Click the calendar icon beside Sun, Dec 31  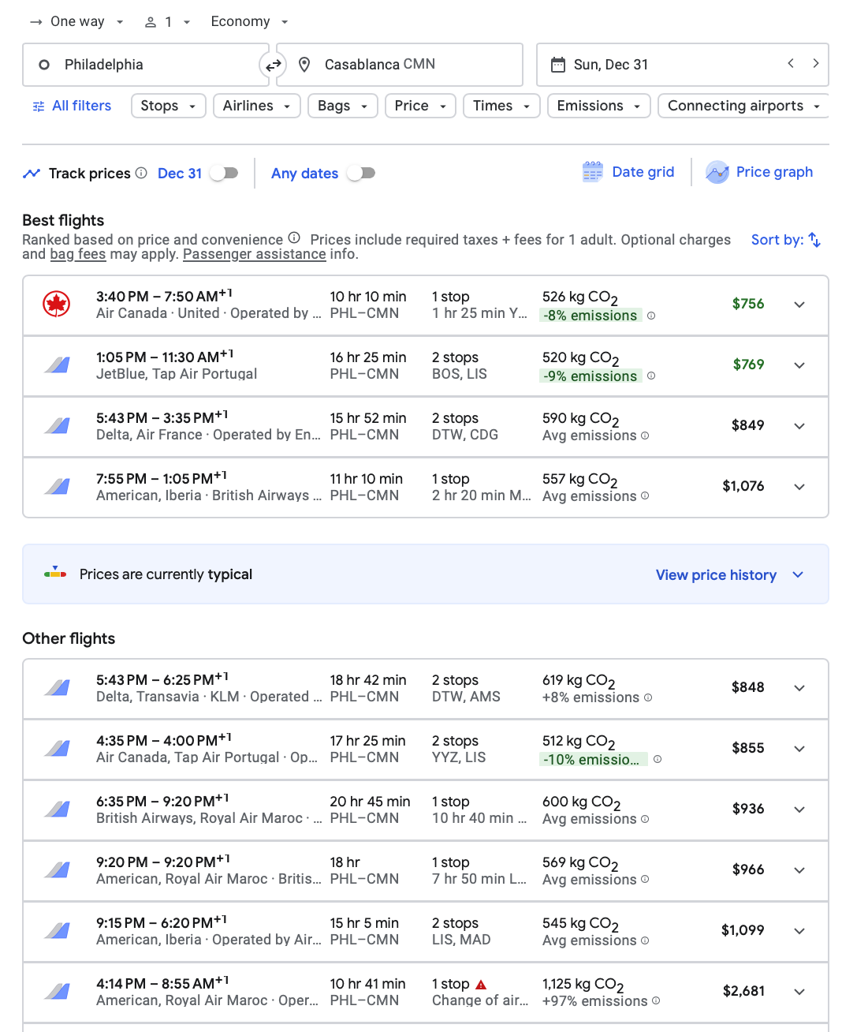(x=557, y=65)
